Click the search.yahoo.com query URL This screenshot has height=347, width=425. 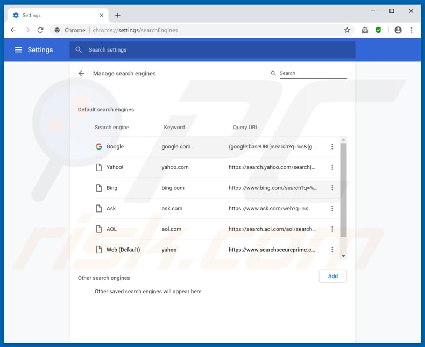(272, 167)
